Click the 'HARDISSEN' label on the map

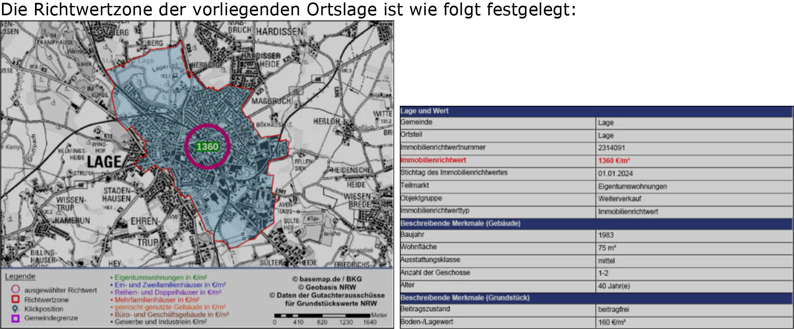pos(280,31)
